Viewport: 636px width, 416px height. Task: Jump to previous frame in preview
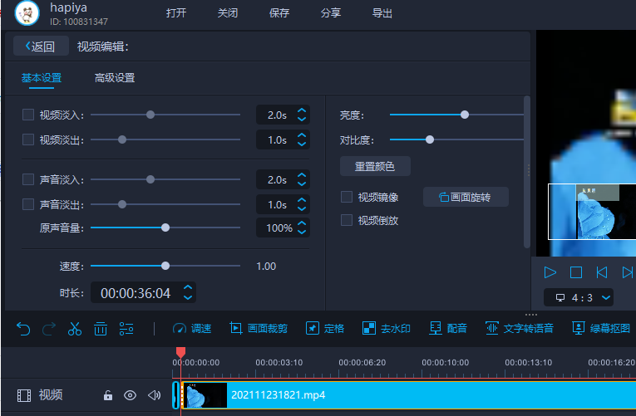pos(602,272)
